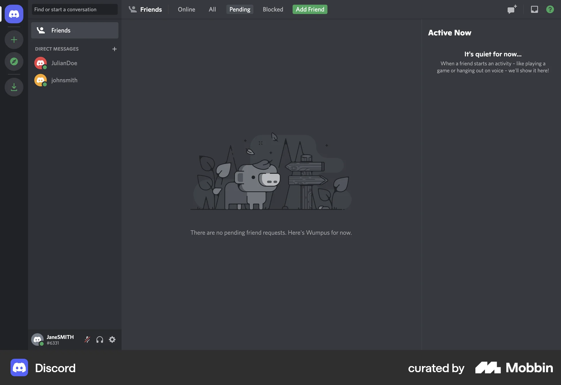The height and width of the screenshot is (385, 561).
Task: Click JaneSMITH's avatar to open status menu
Action: tap(37, 339)
